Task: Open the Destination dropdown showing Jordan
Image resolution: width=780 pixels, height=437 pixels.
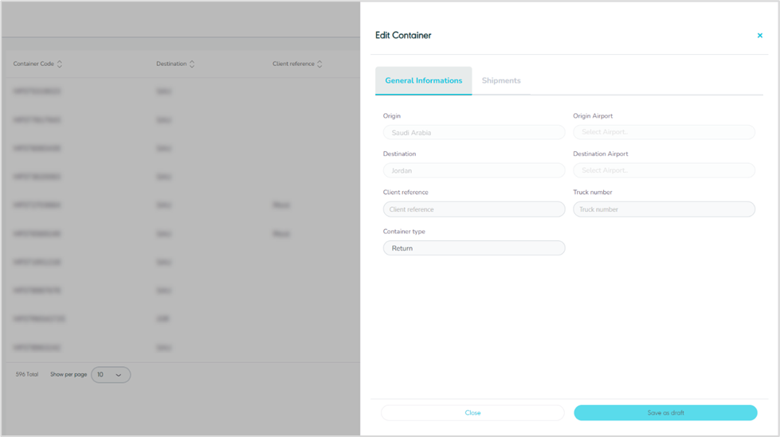Action: click(473, 171)
